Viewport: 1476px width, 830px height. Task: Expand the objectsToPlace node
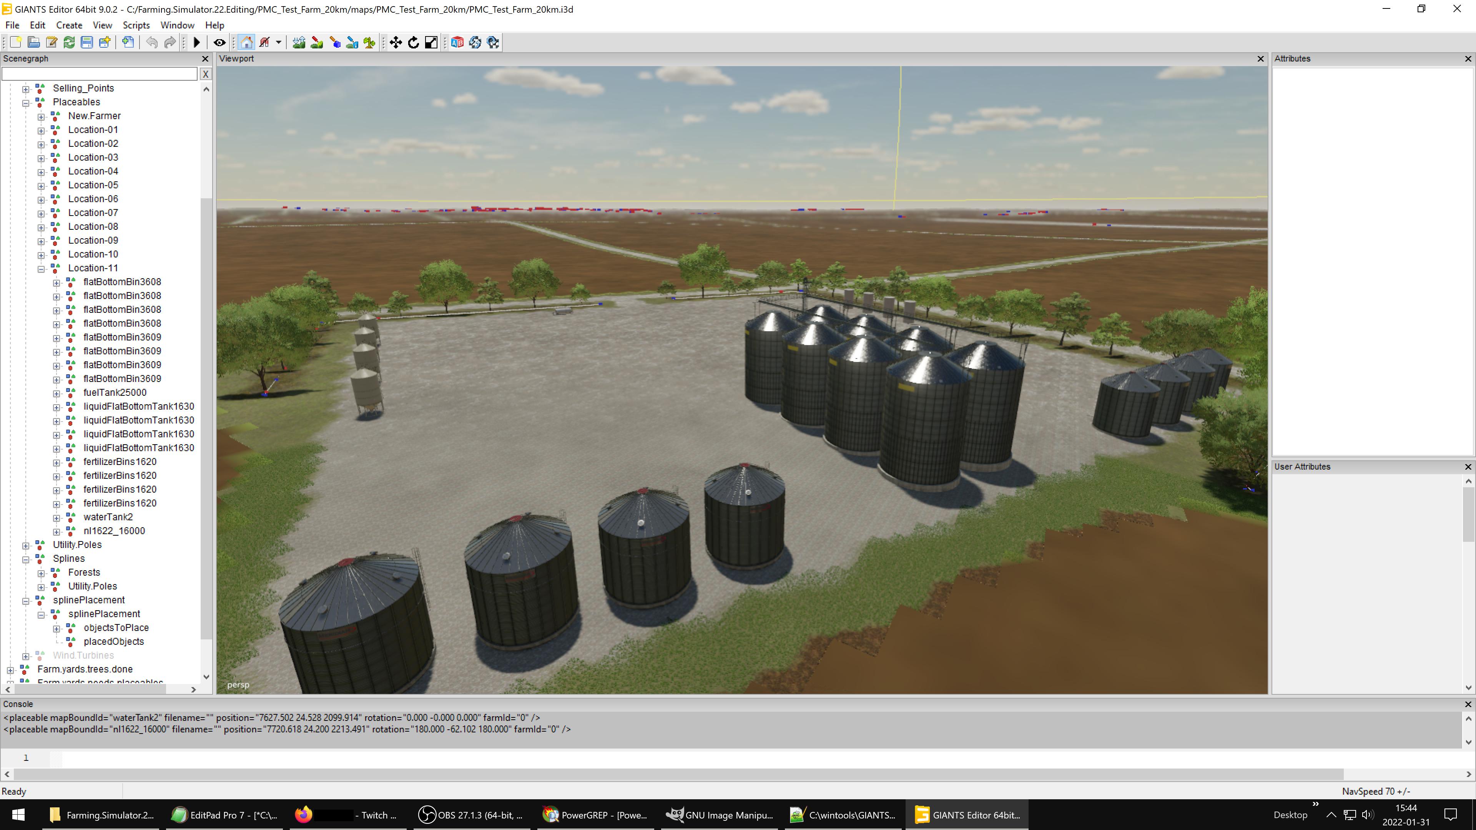(x=57, y=628)
